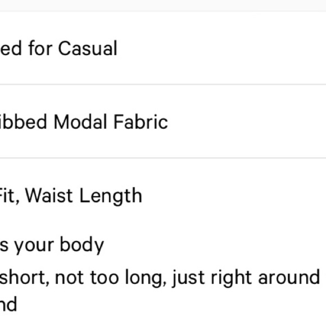Image resolution: width=326 pixels, height=326 pixels.
Task: Click the word "Fabric"
Action: [x=141, y=122]
